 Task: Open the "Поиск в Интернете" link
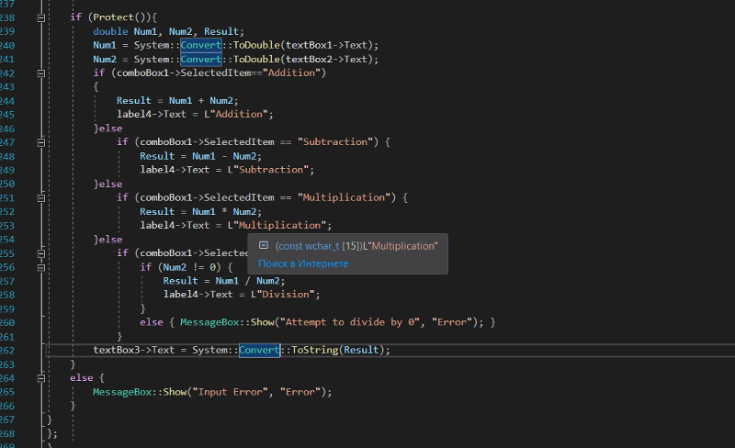303,263
